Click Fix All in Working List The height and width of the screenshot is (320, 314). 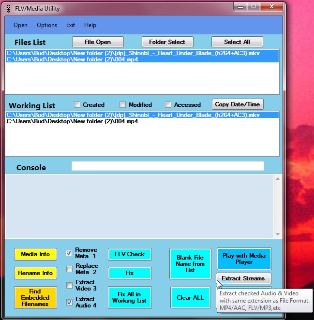click(x=130, y=298)
